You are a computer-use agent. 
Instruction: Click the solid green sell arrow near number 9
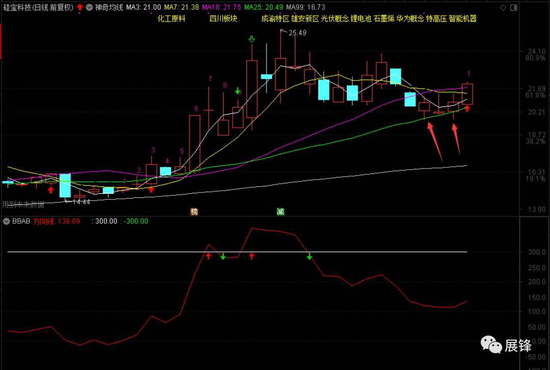click(237, 91)
